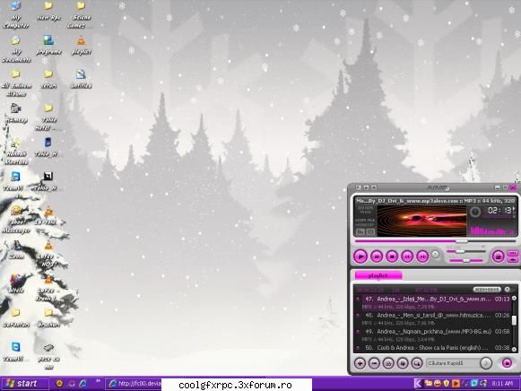The height and width of the screenshot is (391, 521).
Task: Skip to the previous track
Action: point(407,256)
